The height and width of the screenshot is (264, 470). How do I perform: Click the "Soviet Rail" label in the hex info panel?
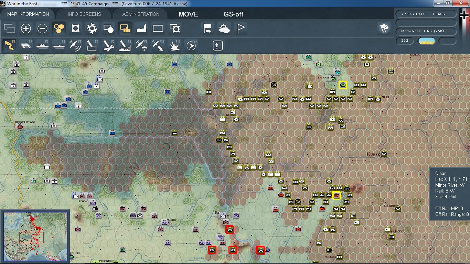446,197
